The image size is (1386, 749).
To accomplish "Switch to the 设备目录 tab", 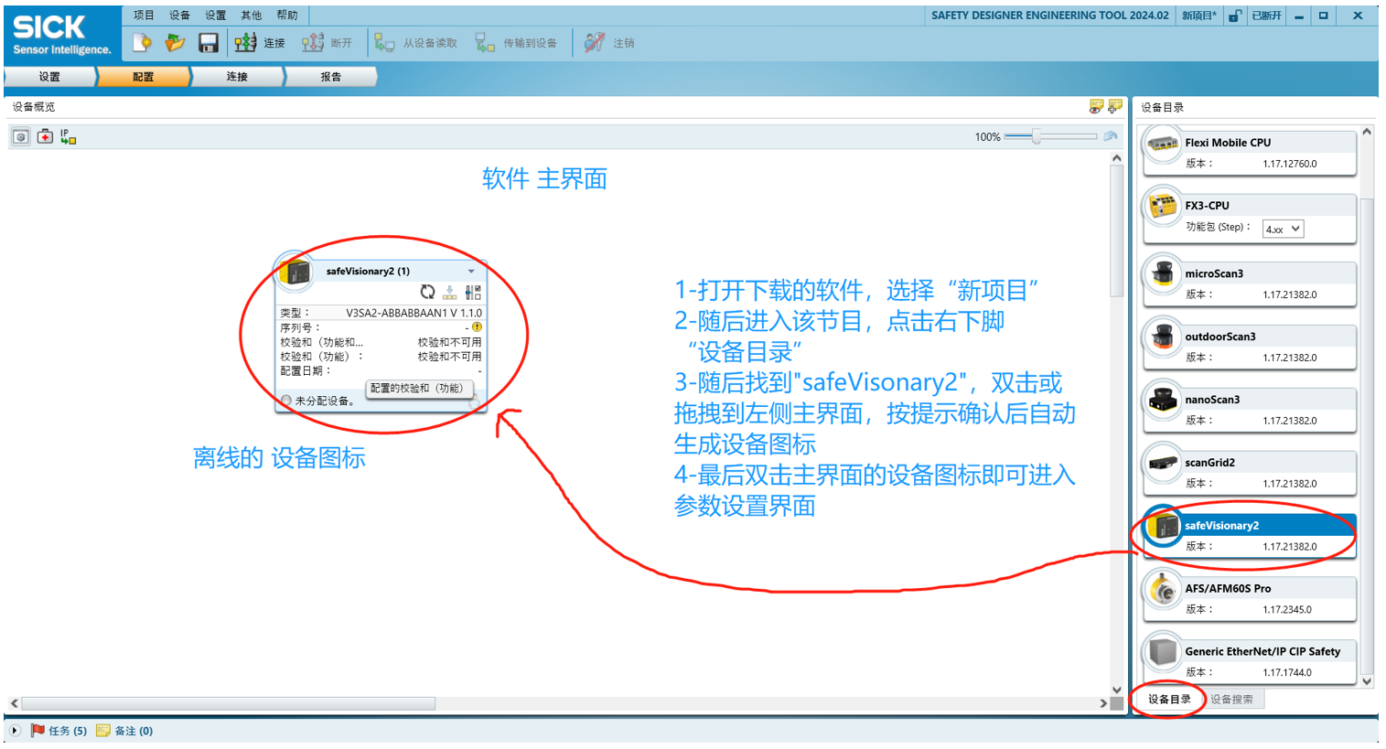I will click(x=1169, y=700).
